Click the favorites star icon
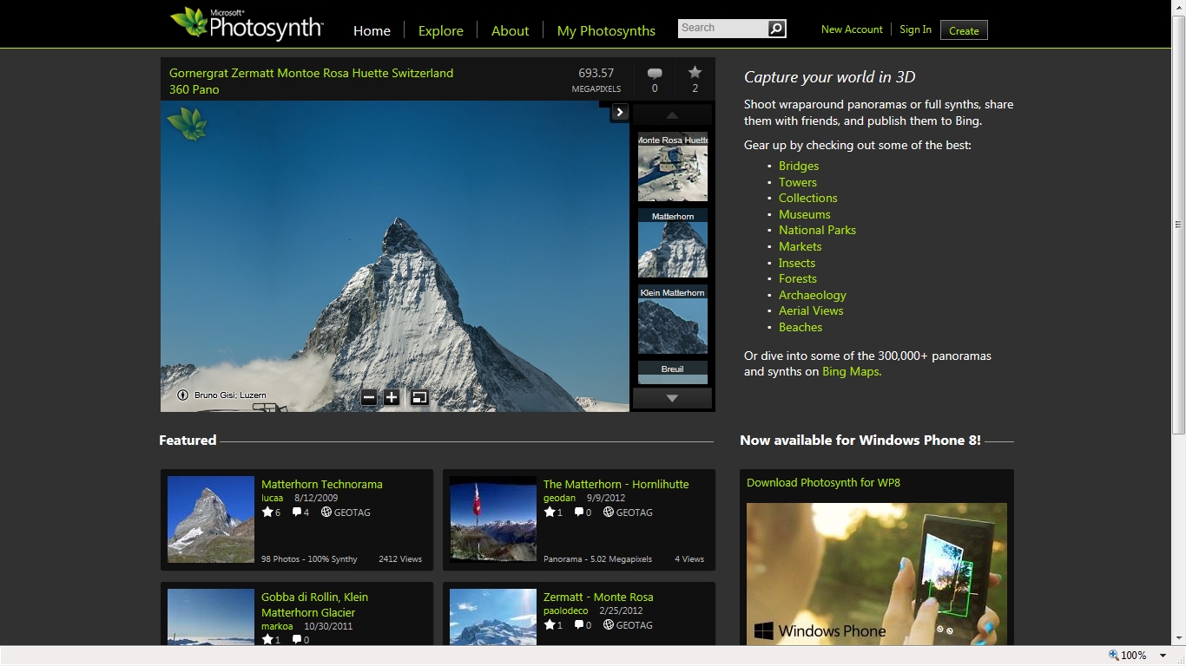 pos(695,73)
